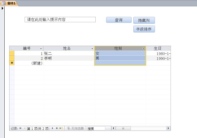The image size is (197, 138).
Task: Click the 女 gender cell
Action: [x=120, y=53]
